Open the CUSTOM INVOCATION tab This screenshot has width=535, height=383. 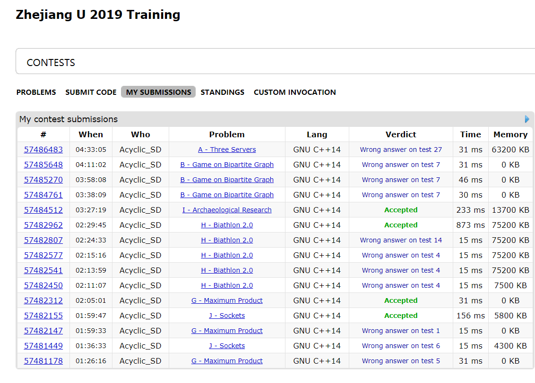click(294, 92)
